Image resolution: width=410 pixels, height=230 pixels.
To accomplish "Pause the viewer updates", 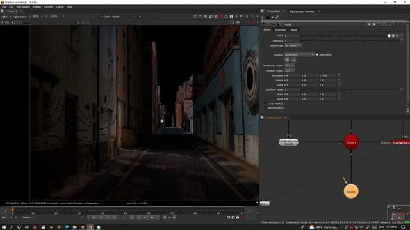I will (x=231, y=17).
